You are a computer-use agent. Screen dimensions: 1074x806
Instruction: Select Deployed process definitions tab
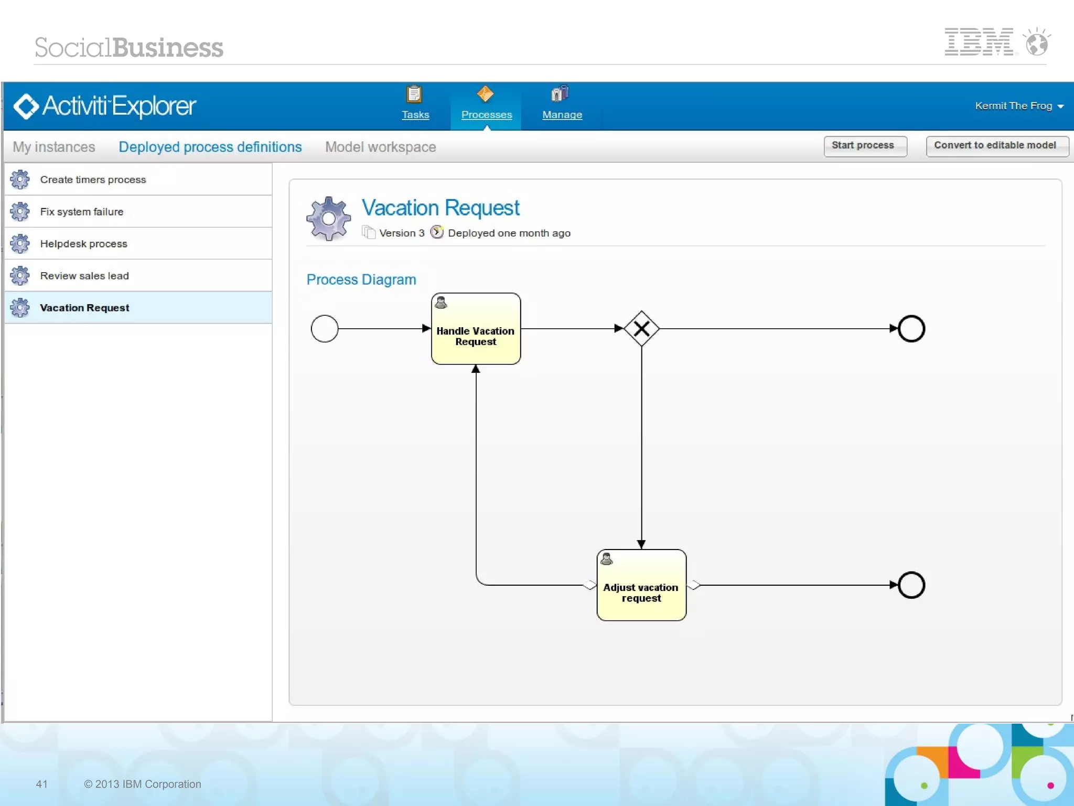tap(210, 147)
